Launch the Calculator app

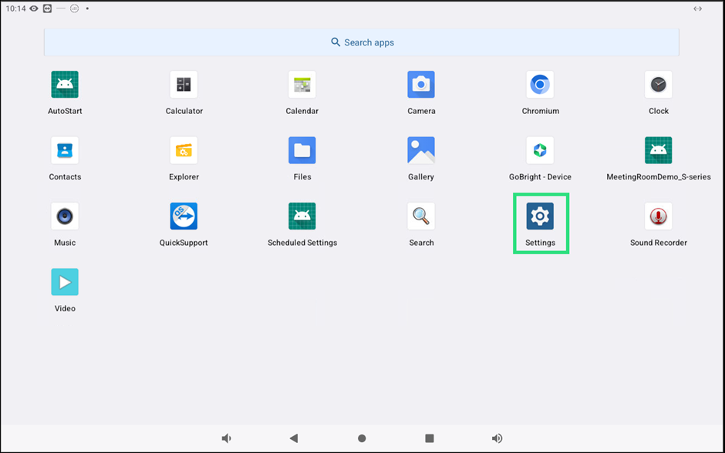click(x=184, y=85)
